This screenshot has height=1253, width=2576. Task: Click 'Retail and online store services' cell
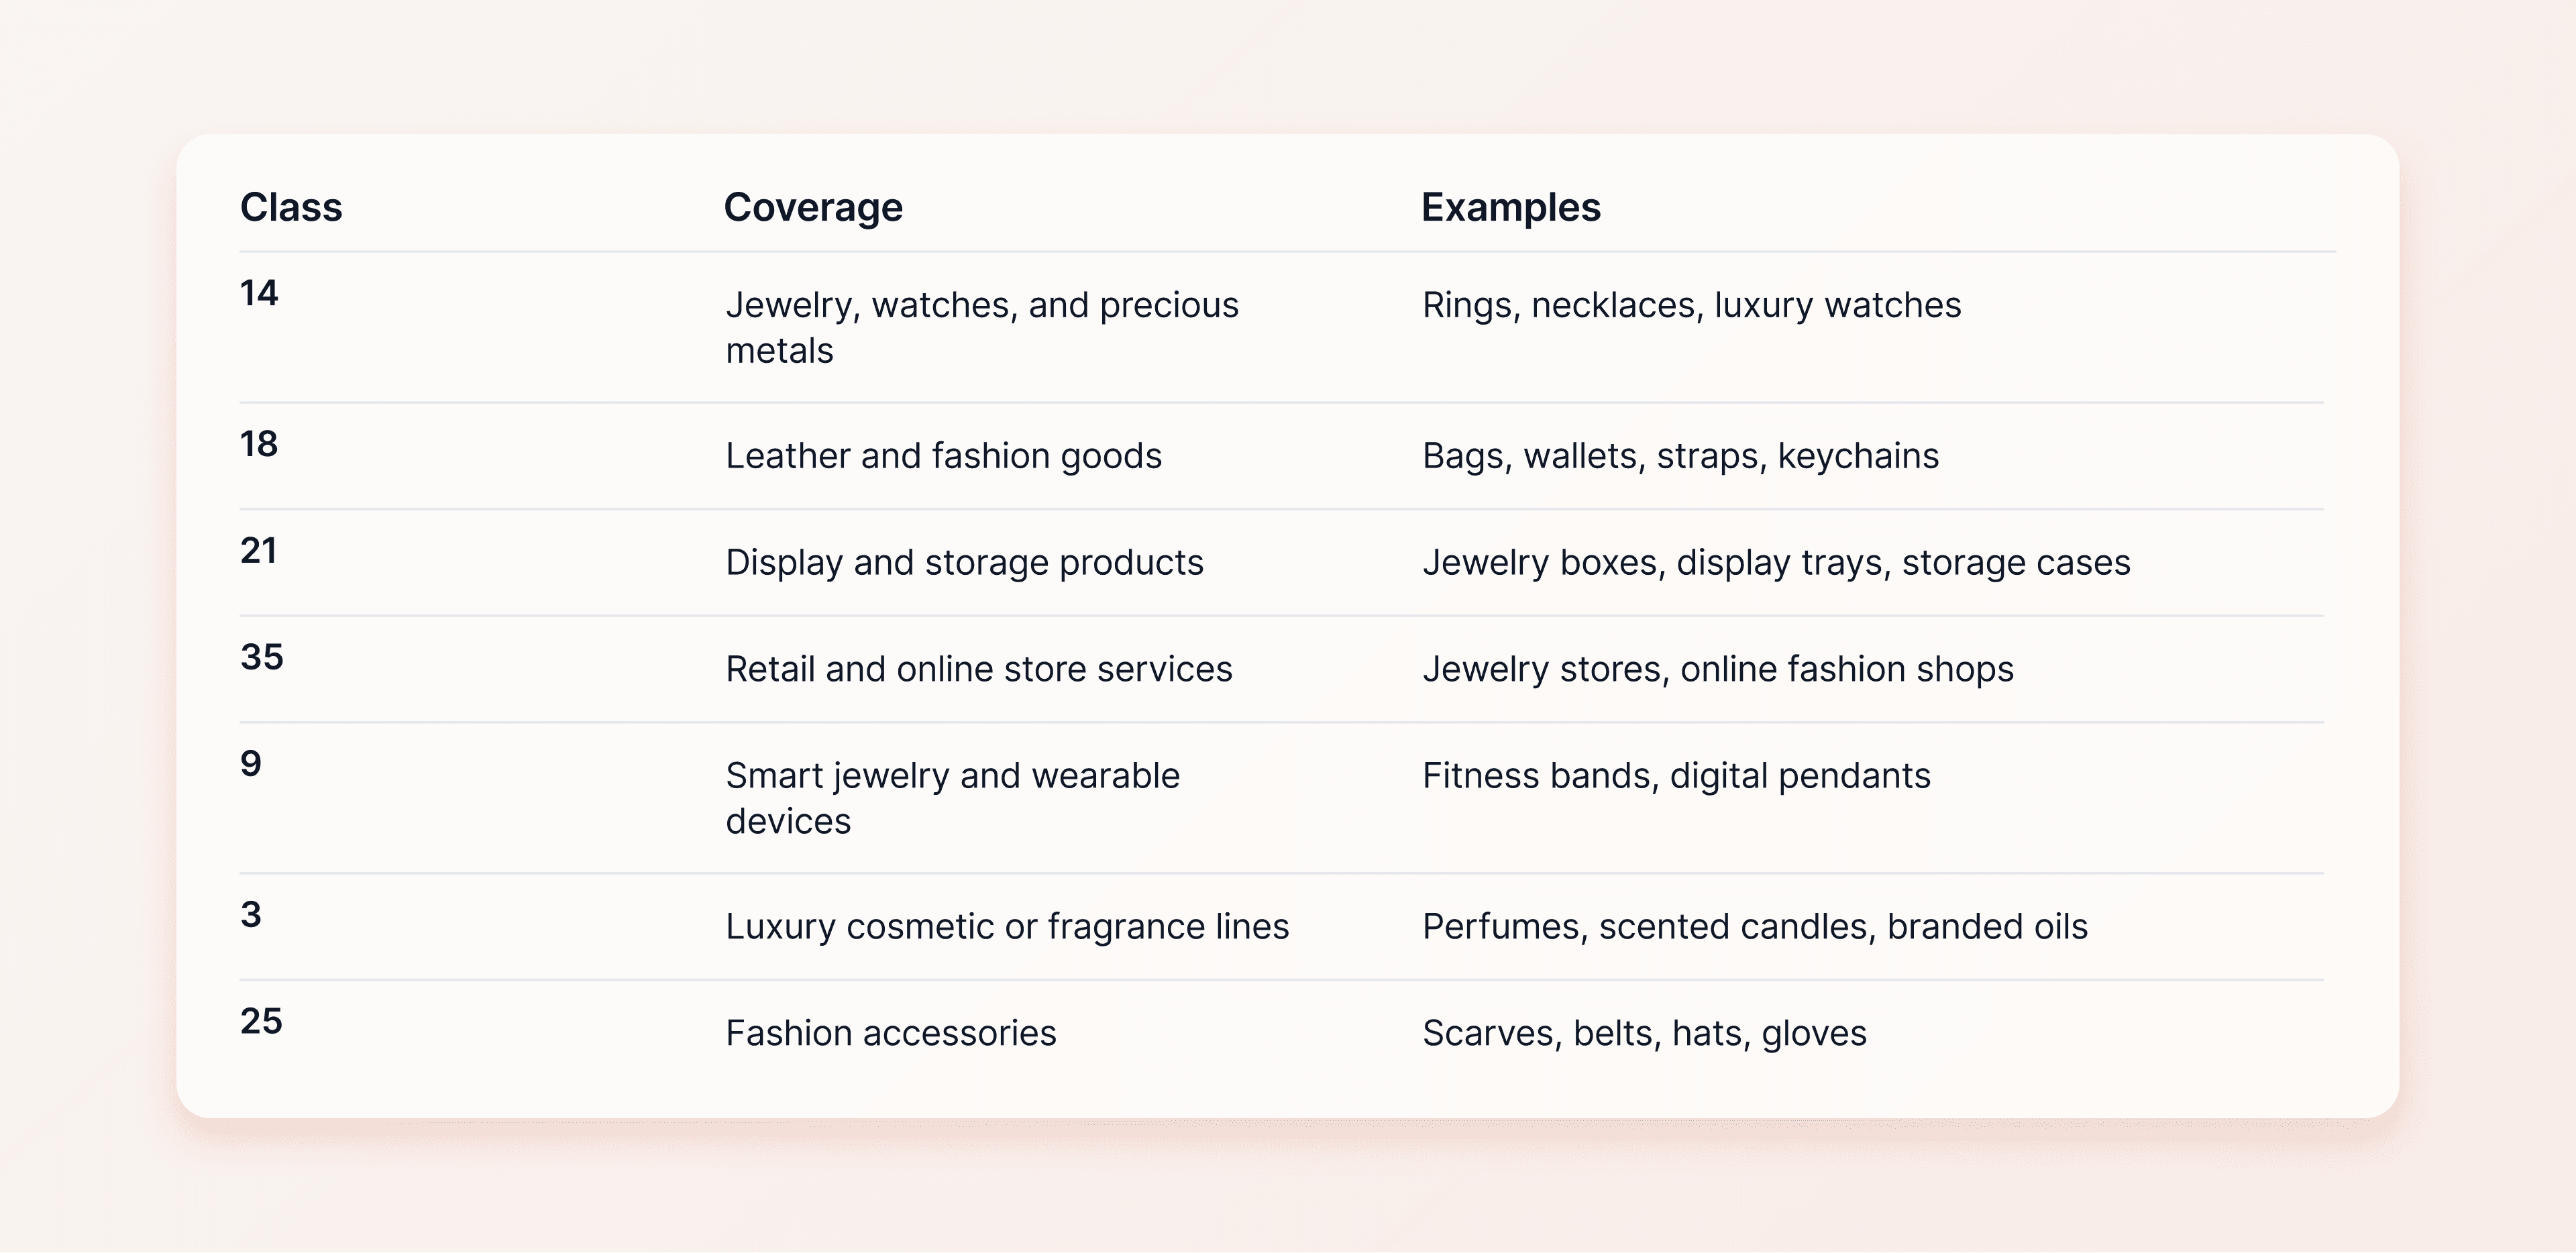click(x=979, y=669)
